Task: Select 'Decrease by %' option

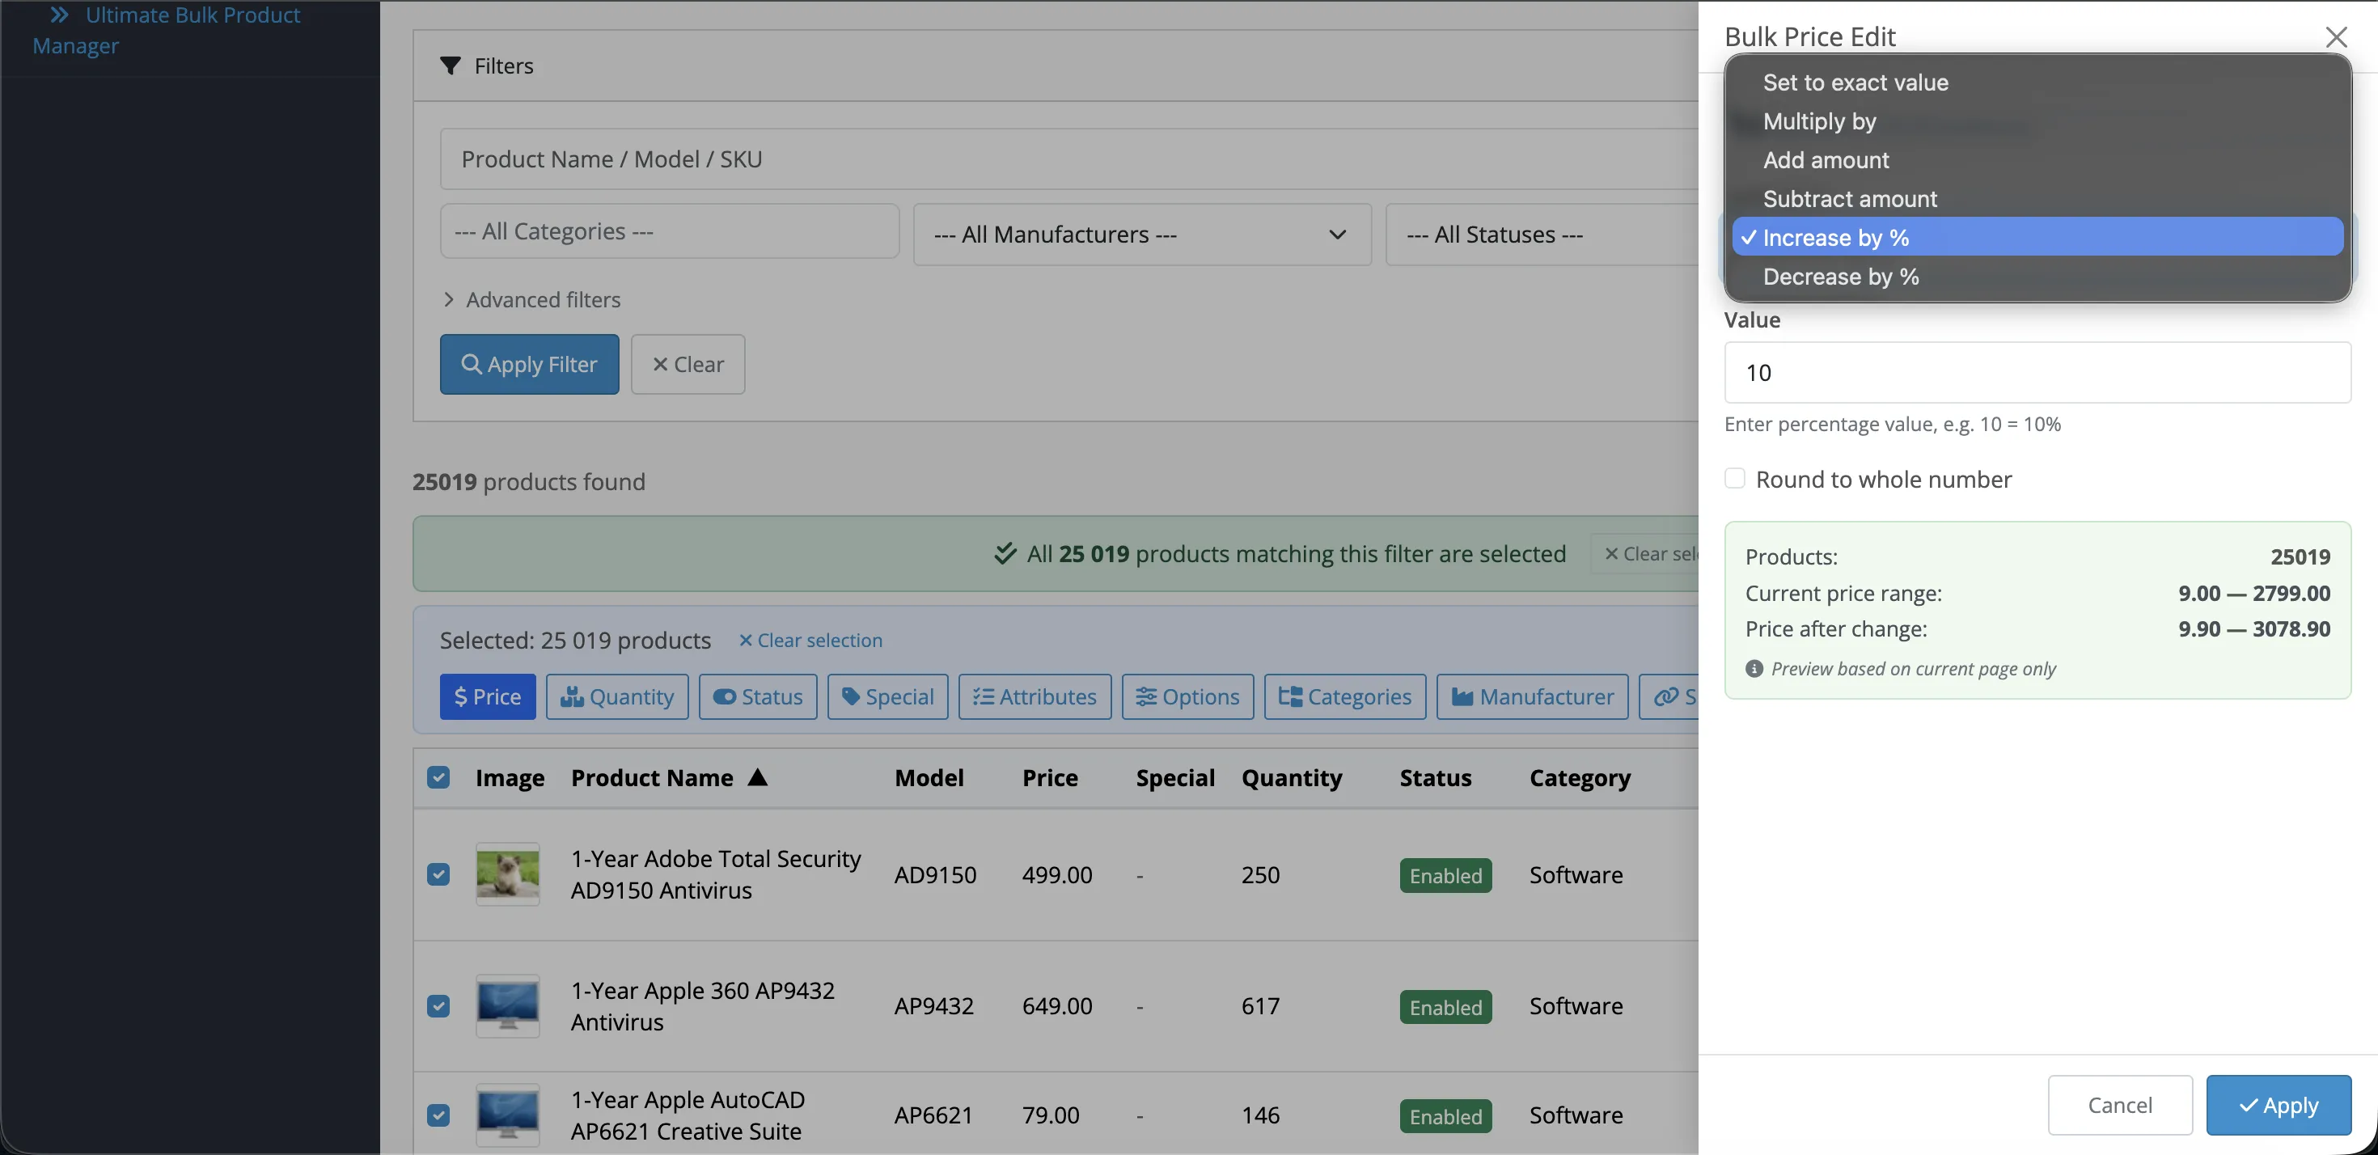Action: tap(2037, 276)
